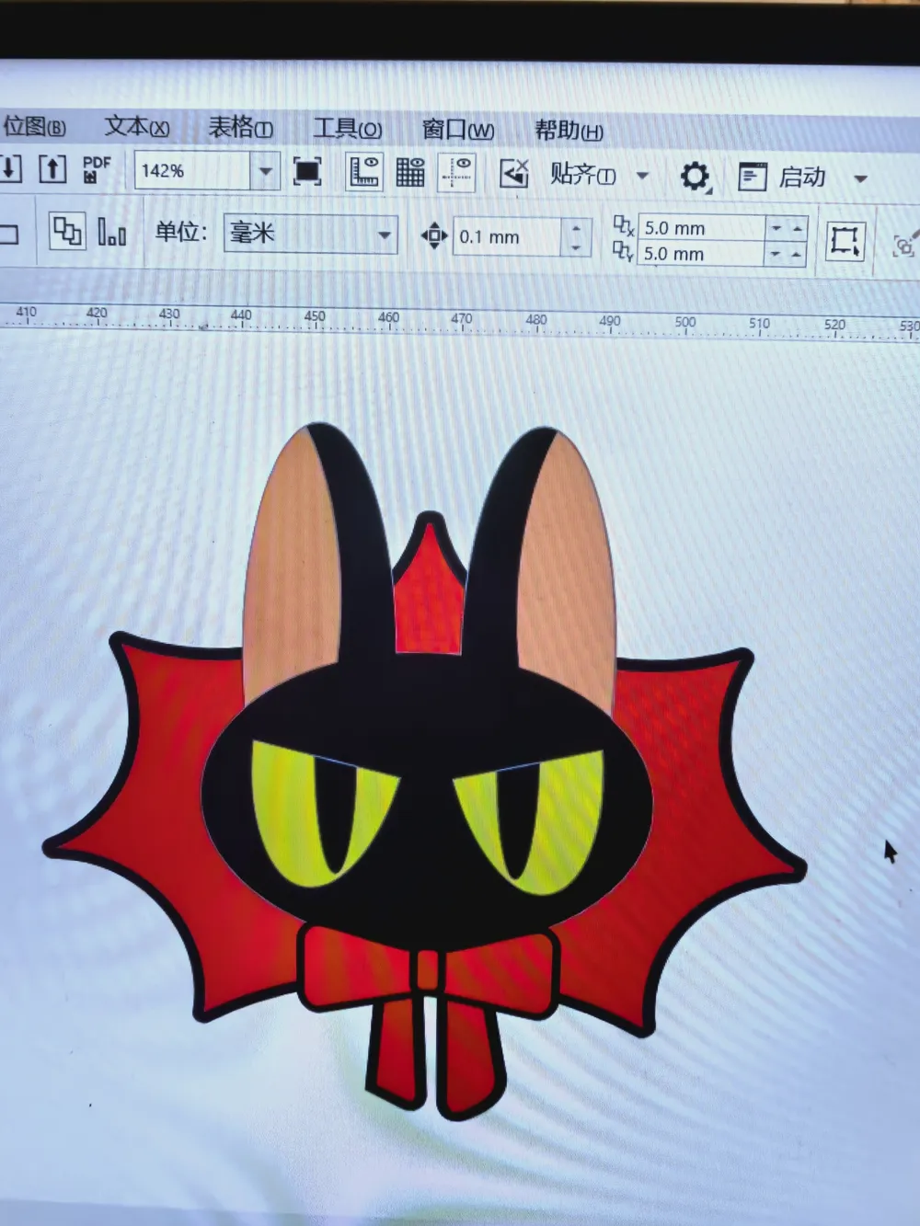
Task: Open the 窗口(W) menu
Action: coord(457,130)
